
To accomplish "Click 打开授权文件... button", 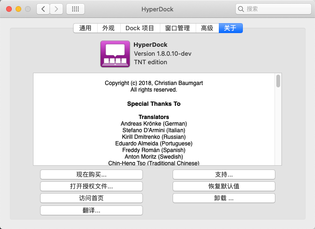I will (x=91, y=187).
